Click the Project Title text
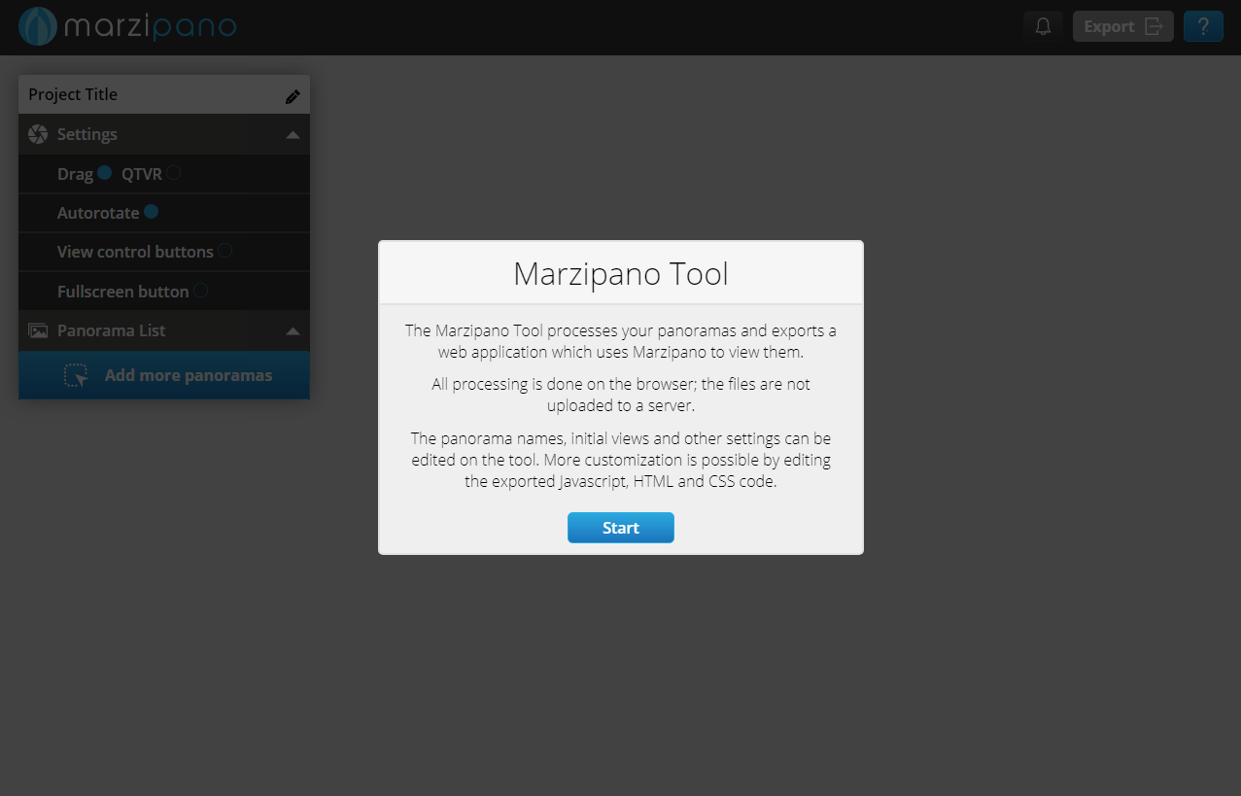 (x=73, y=94)
